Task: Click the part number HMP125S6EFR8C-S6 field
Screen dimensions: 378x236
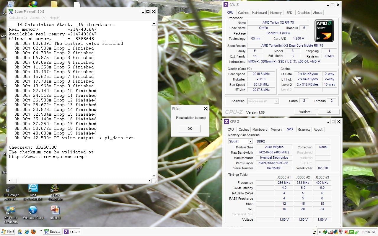Action: coord(273,163)
